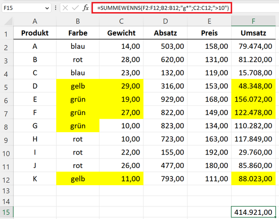The width and height of the screenshot is (279, 219).
Task: Click the Enter checkmark icon in formula bar
Action: coord(75,8)
